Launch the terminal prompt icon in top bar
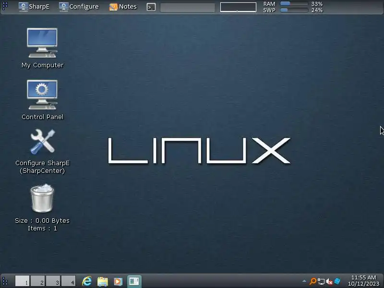 click(x=151, y=7)
